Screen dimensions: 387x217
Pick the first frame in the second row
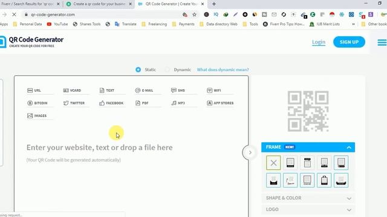click(273, 180)
